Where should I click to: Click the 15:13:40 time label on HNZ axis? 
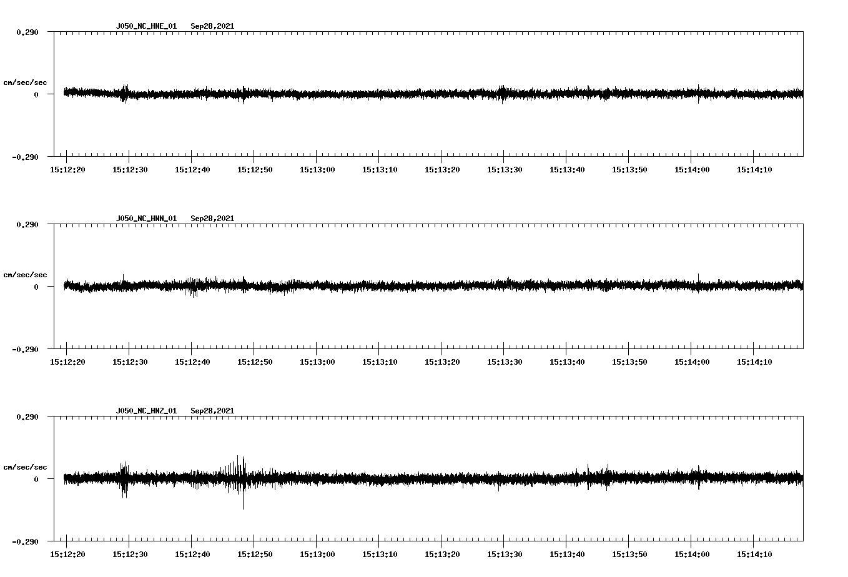567,555
